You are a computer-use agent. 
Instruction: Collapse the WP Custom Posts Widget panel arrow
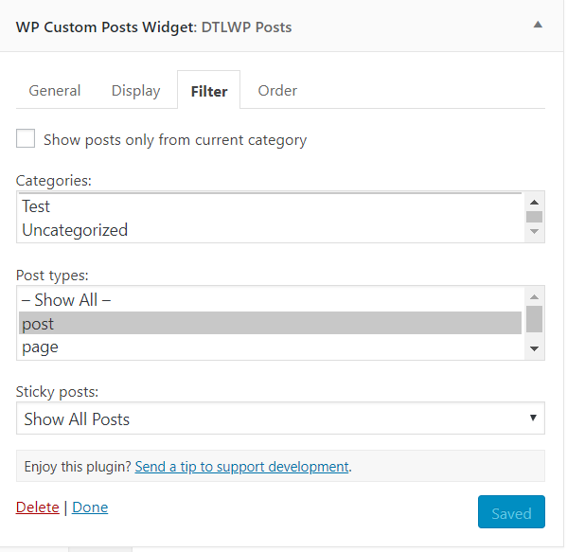pyautogui.click(x=538, y=25)
